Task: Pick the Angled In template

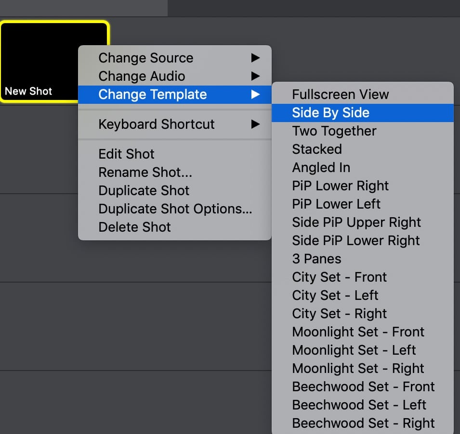Action: point(321,168)
